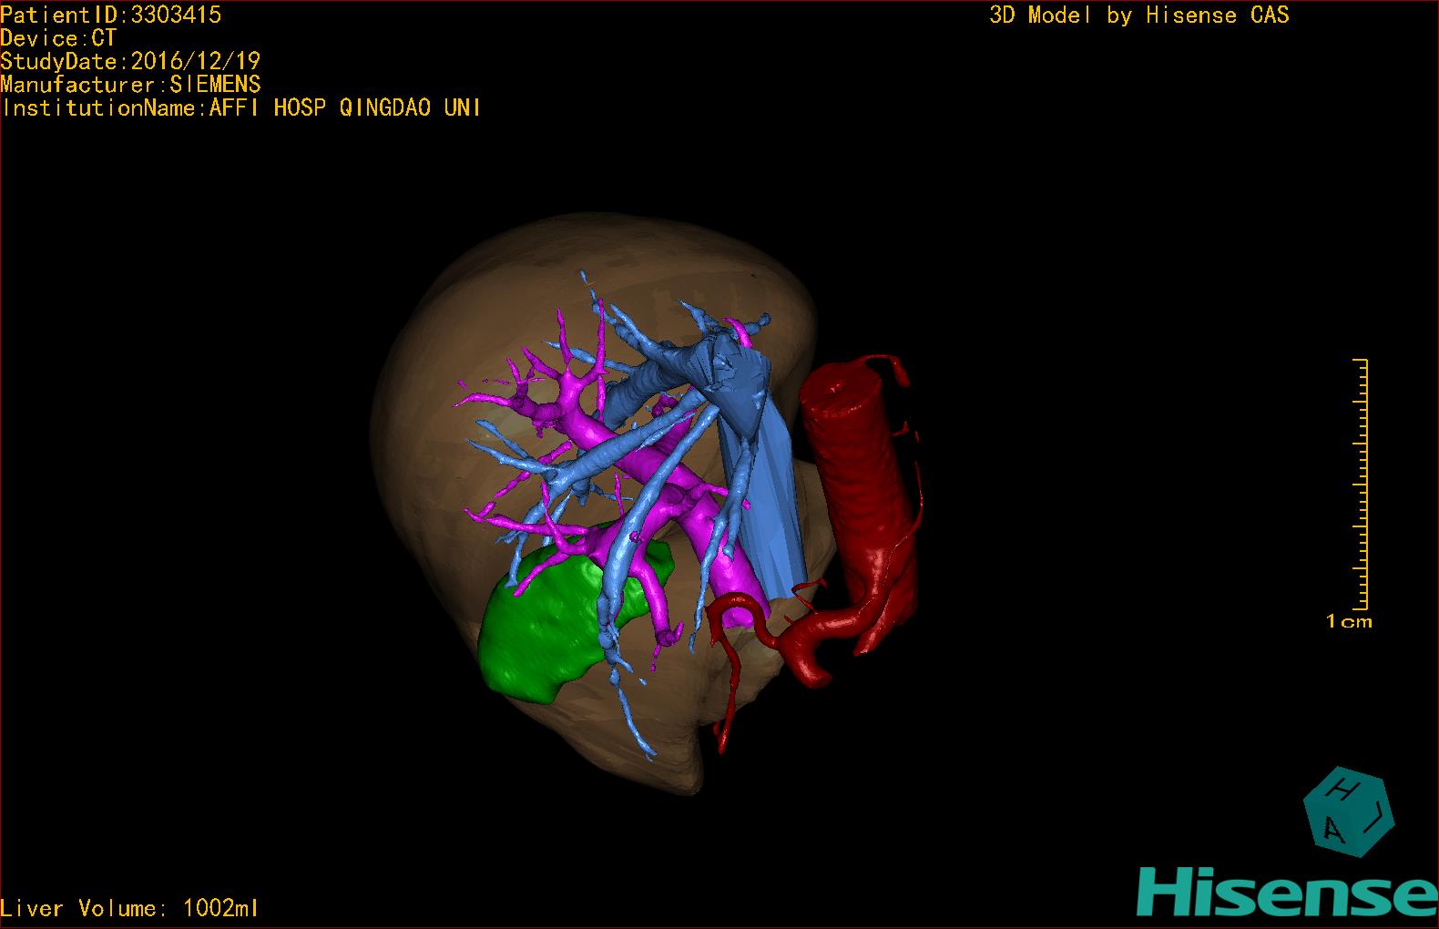
Task: Click the Manufacturer:SIEMENS label
Action: click(x=130, y=85)
